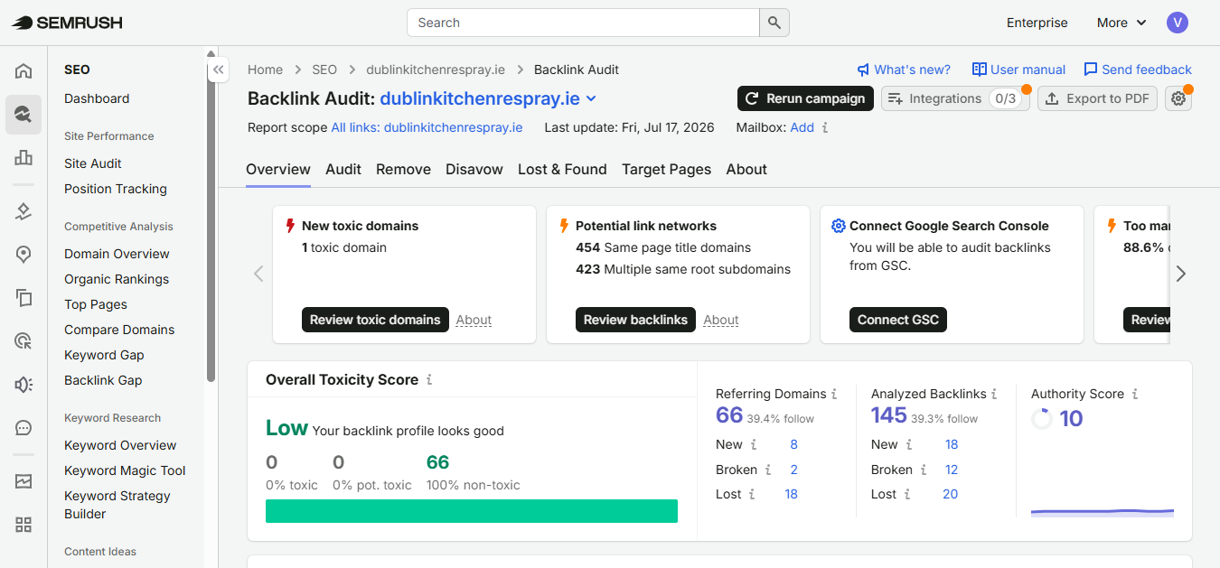Click the Add mailbox link
Image resolution: width=1220 pixels, height=568 pixels.
coord(802,127)
